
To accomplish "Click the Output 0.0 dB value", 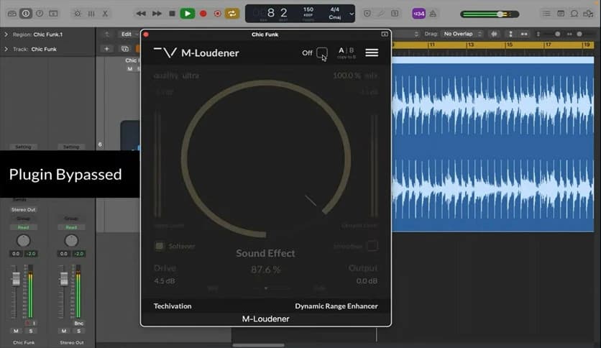I will [367, 281].
